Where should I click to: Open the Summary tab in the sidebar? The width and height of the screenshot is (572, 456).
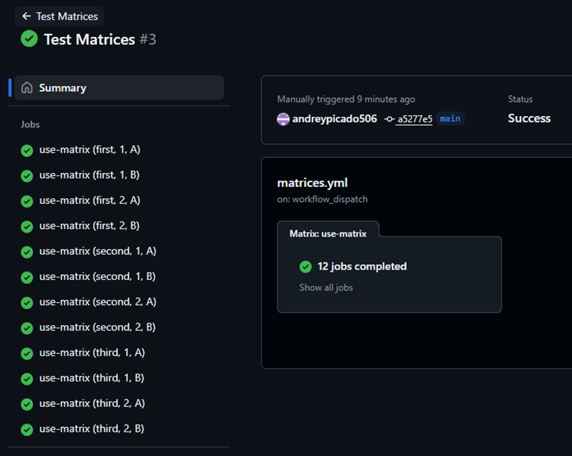62,88
